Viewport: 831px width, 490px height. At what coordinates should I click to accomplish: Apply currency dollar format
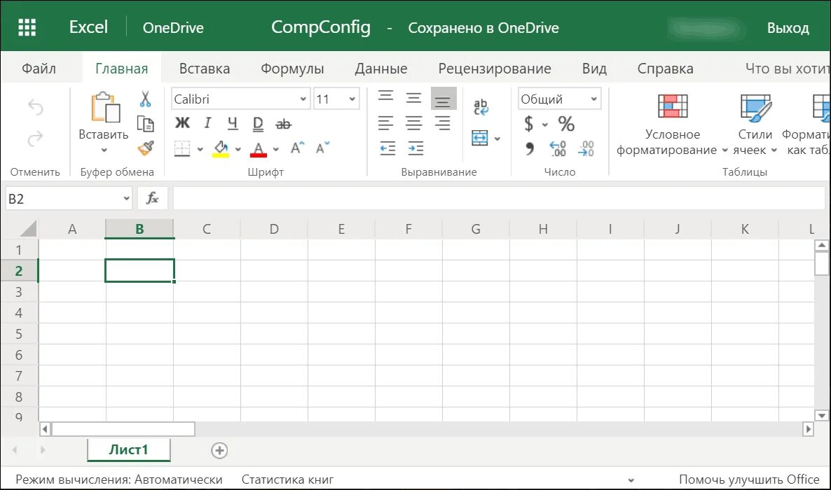[x=528, y=124]
